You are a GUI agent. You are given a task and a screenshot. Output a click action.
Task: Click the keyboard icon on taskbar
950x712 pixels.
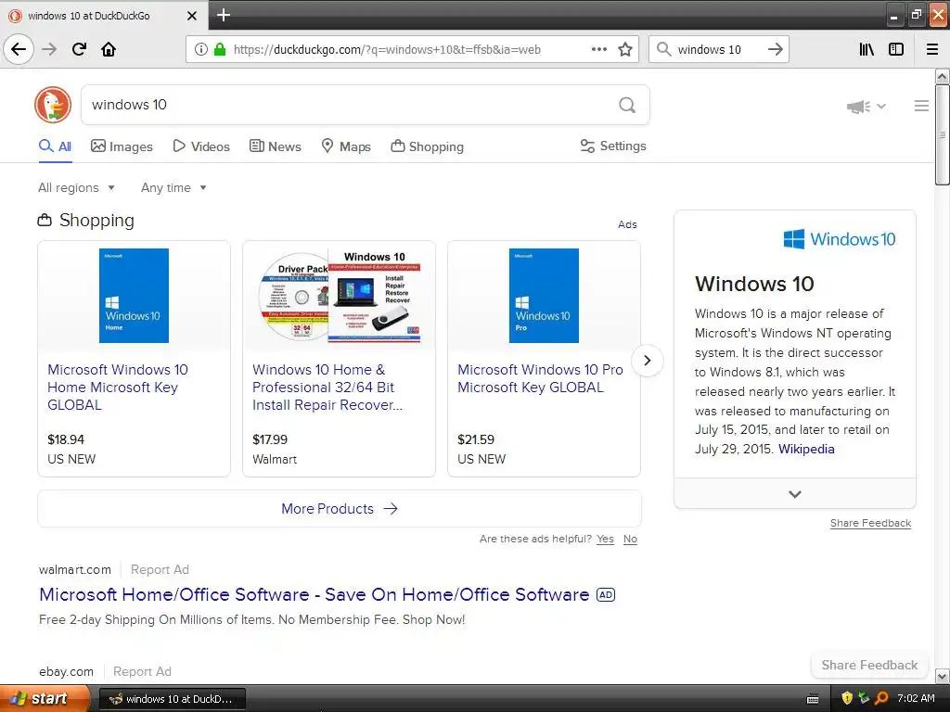click(813, 699)
